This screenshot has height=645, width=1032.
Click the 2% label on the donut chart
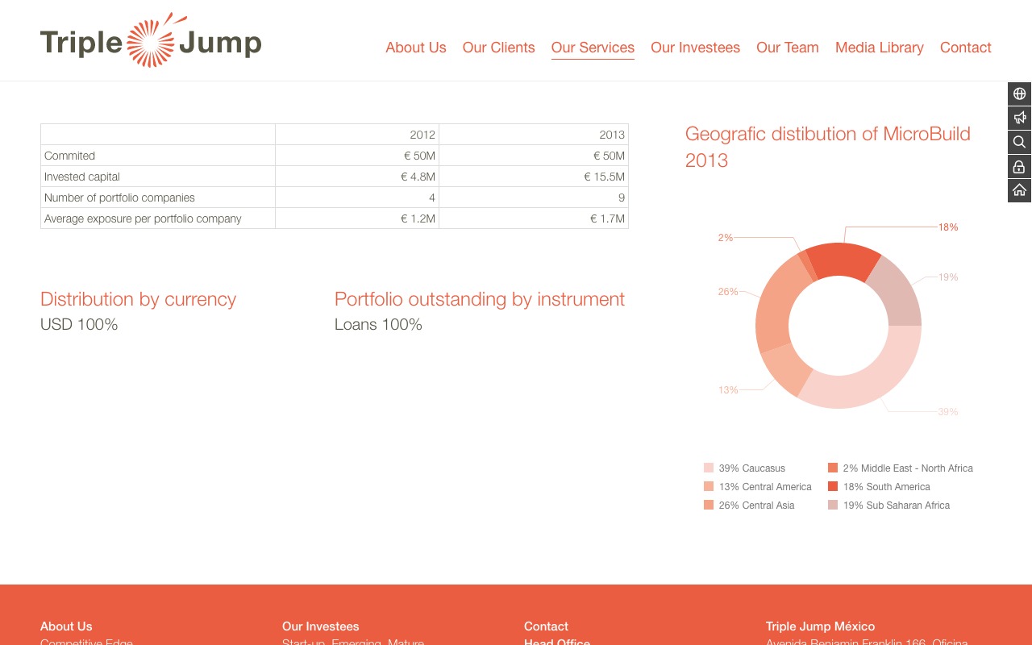726,238
